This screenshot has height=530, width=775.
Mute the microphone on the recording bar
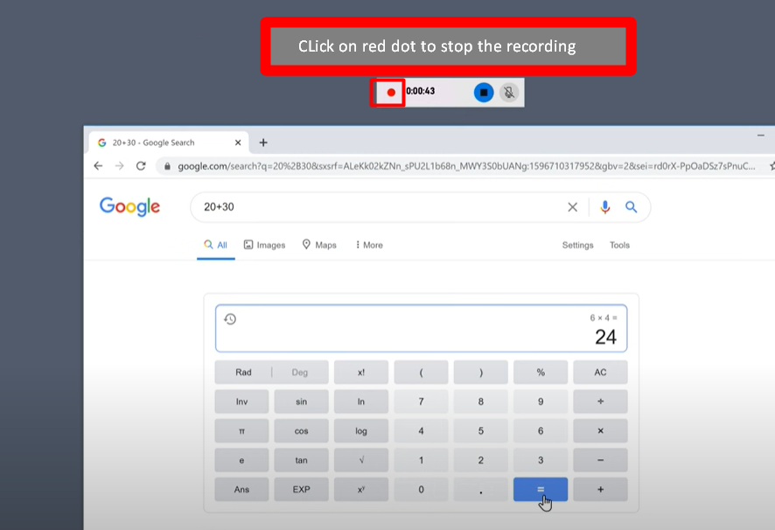tap(508, 92)
